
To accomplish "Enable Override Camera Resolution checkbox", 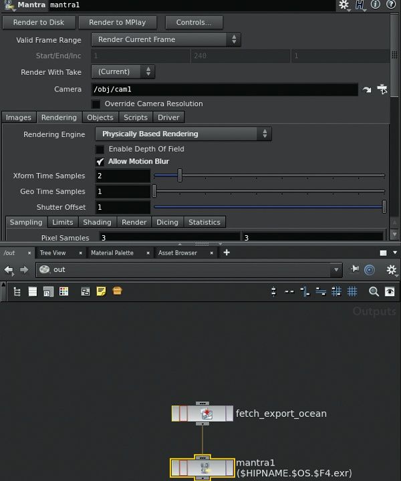I will pyautogui.click(x=96, y=104).
